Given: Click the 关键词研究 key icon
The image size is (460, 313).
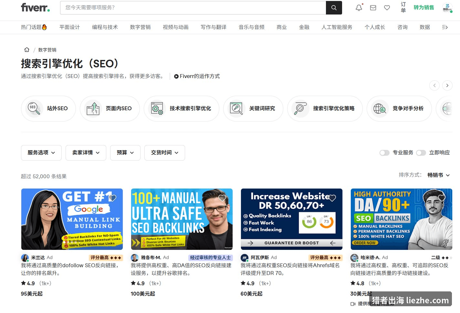Looking at the screenshot, I should 236,108.
